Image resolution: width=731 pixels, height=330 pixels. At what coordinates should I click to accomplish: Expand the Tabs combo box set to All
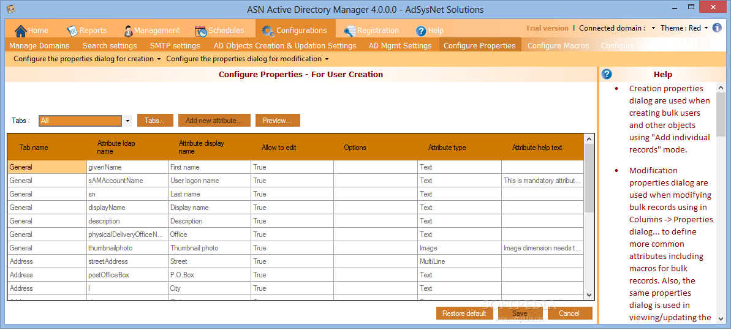click(x=128, y=121)
